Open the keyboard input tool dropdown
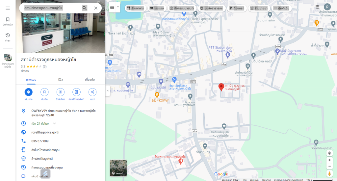Viewport: 337px width, 181px height. (x=118, y=7)
